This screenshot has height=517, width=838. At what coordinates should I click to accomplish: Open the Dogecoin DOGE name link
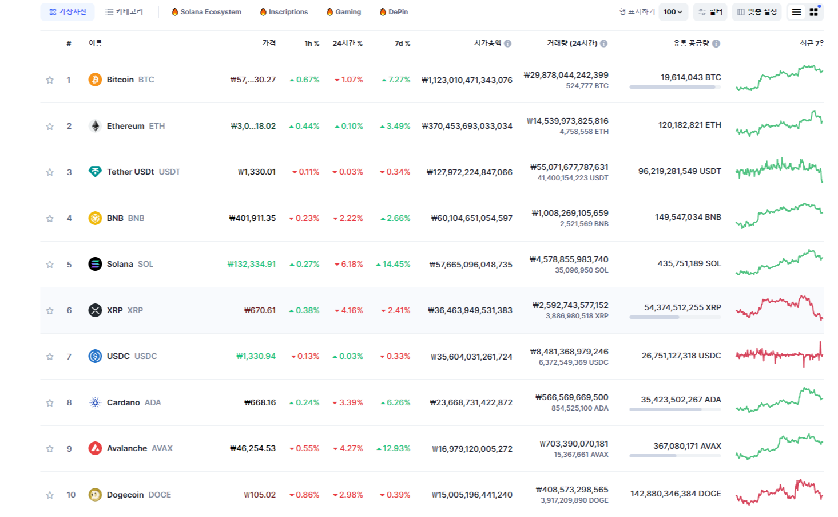click(x=139, y=495)
